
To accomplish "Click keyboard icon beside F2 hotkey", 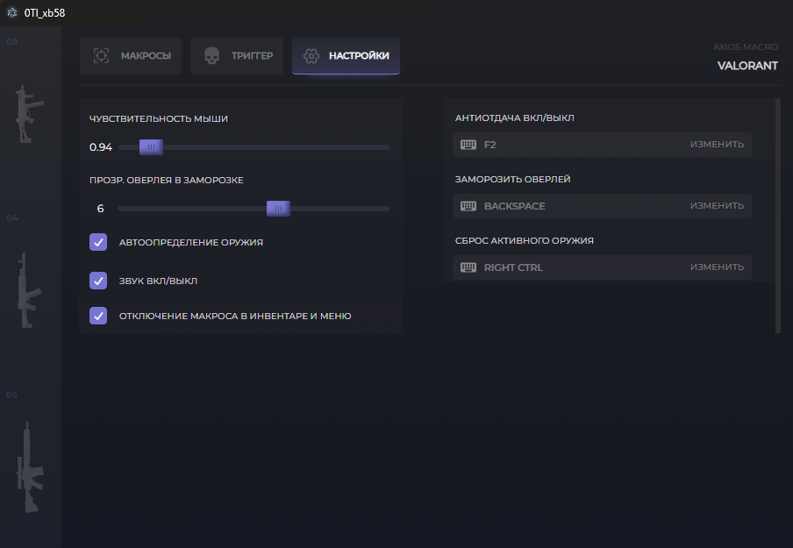I will pos(468,145).
